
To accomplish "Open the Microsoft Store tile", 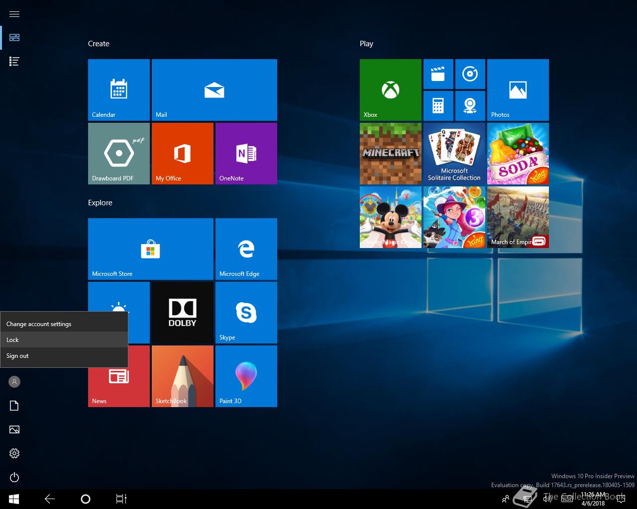I will (x=151, y=249).
